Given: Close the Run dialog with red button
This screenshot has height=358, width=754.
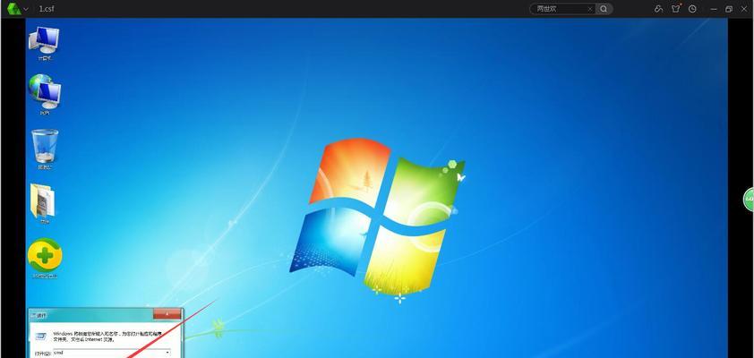Looking at the screenshot, I should point(167,314).
